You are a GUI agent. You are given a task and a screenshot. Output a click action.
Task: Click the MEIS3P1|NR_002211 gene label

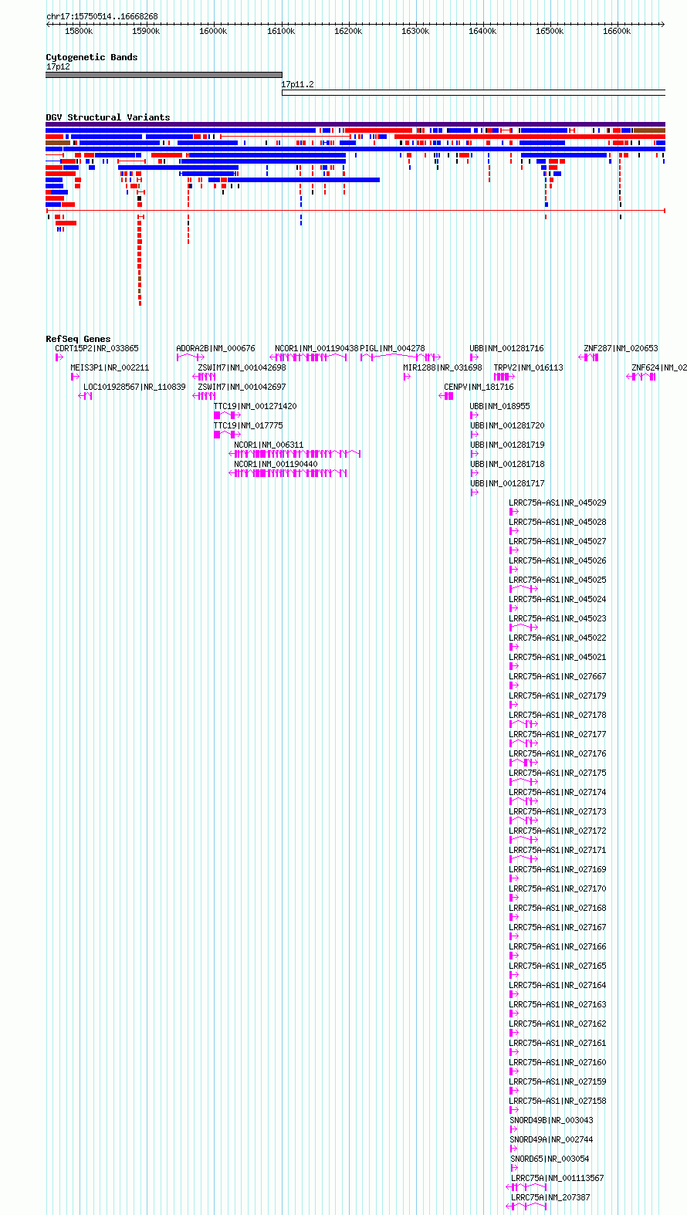point(110,367)
